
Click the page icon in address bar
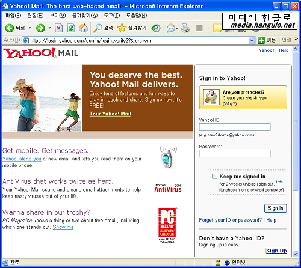pyautogui.click(x=26, y=41)
